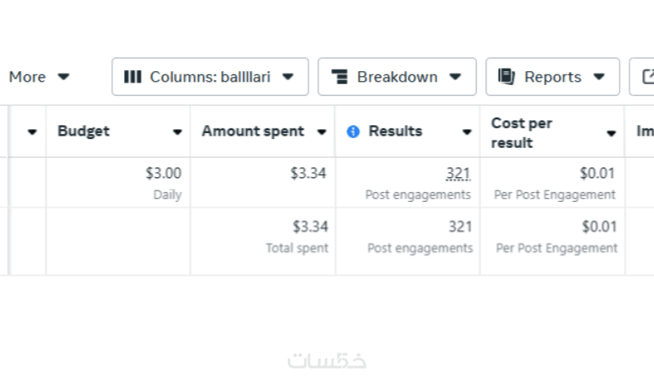Expand the Breakdown dropdown arrow

click(x=455, y=77)
